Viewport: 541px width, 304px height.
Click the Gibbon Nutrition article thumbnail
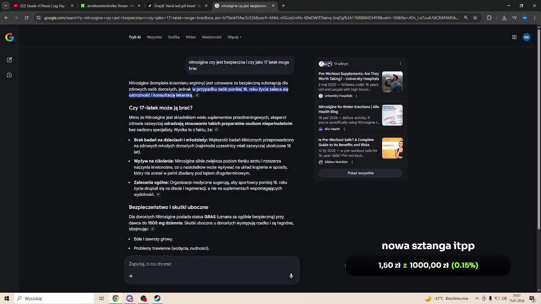[x=392, y=148]
